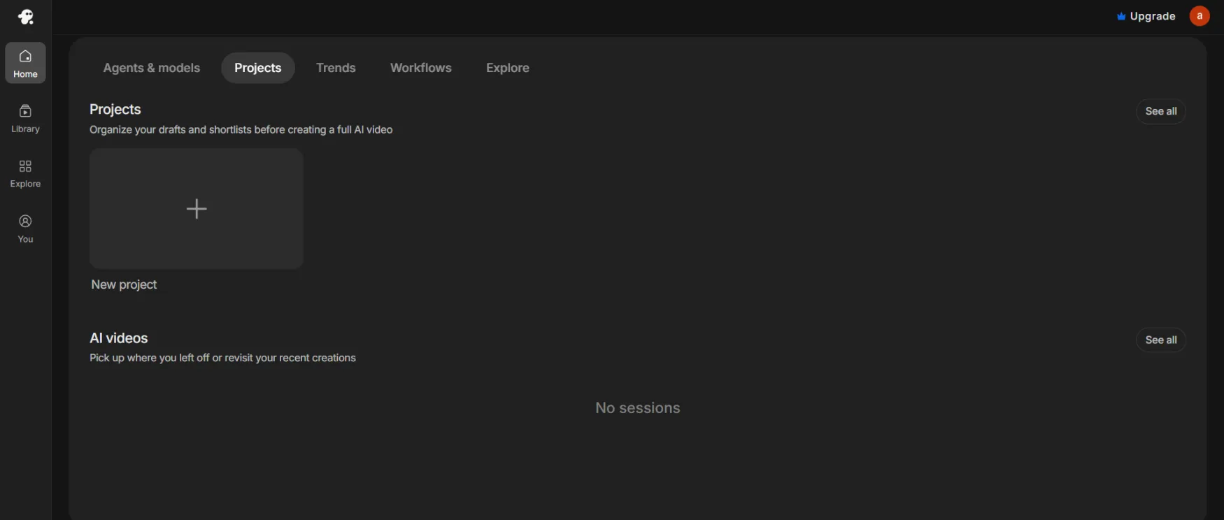Screen dimensions: 1224x520
Task: Go to the Explore tab
Action: (508, 68)
